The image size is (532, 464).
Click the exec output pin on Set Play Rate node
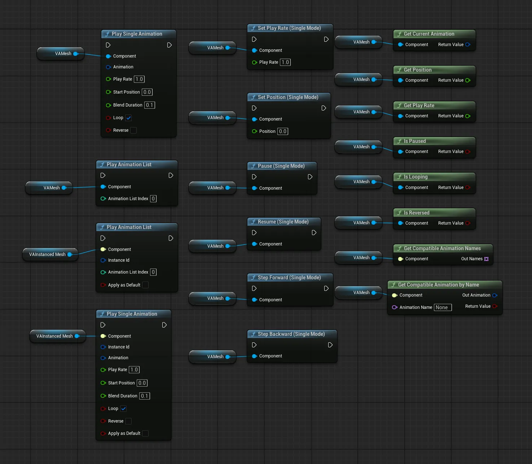click(326, 39)
